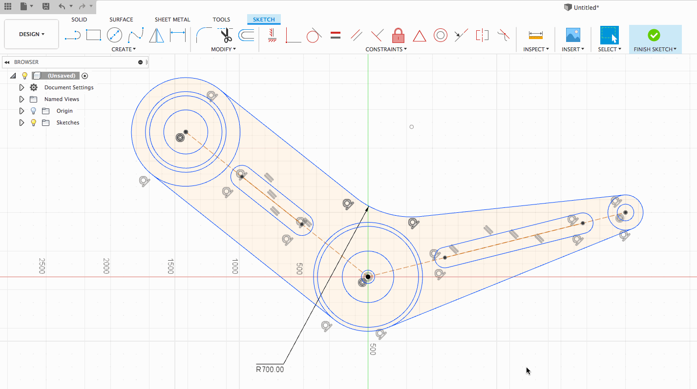Open the Measure ruler tool
The image size is (697, 389).
coord(536,35)
